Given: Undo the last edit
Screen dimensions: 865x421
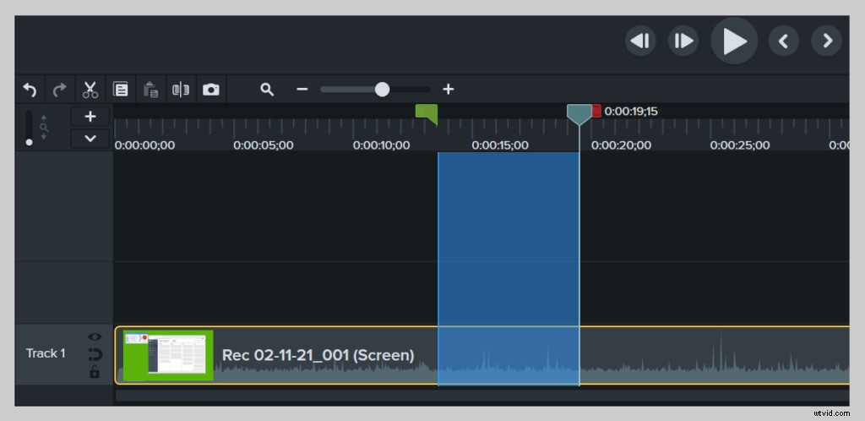Looking at the screenshot, I should point(30,89).
